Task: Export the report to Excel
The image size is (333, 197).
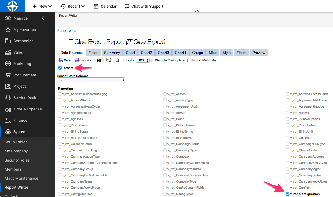Action: 109,60
